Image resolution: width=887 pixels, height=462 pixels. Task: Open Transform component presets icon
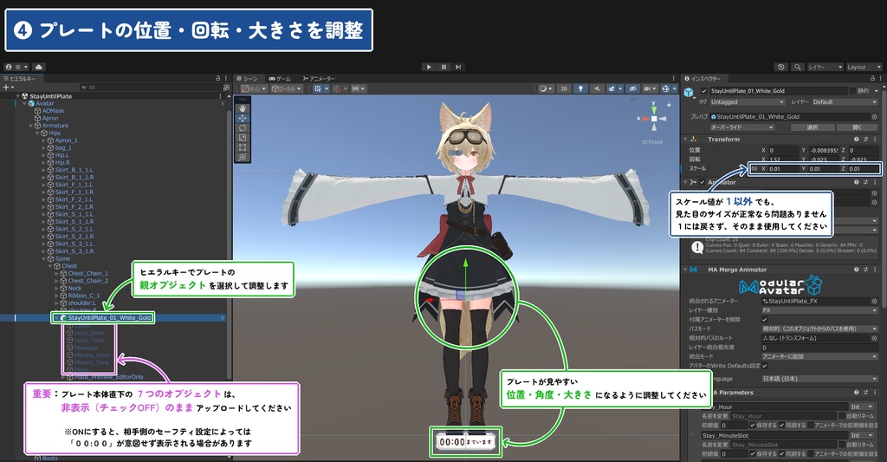coord(865,139)
